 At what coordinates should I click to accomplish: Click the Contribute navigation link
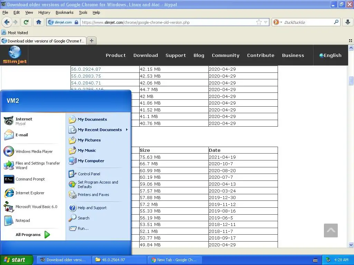tap(261, 56)
